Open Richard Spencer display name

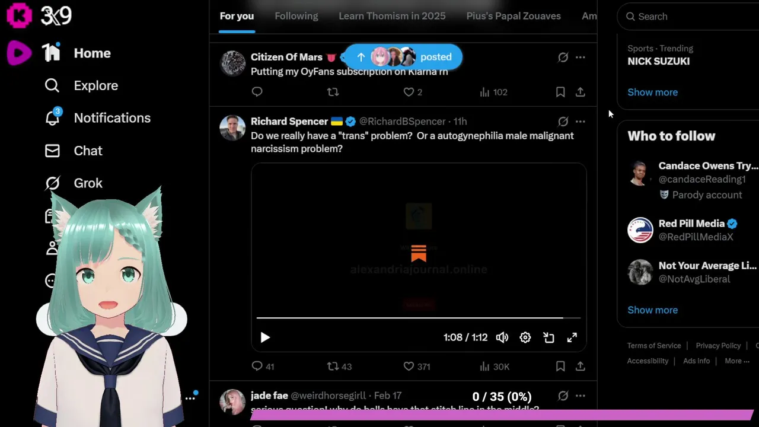[289, 122]
